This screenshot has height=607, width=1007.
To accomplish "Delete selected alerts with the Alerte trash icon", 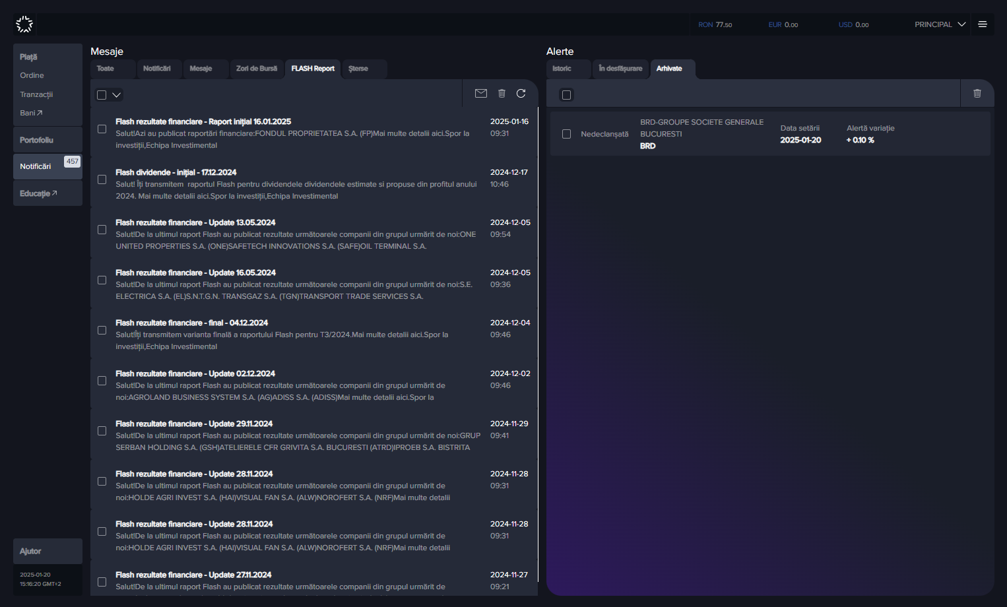I will coord(977,94).
